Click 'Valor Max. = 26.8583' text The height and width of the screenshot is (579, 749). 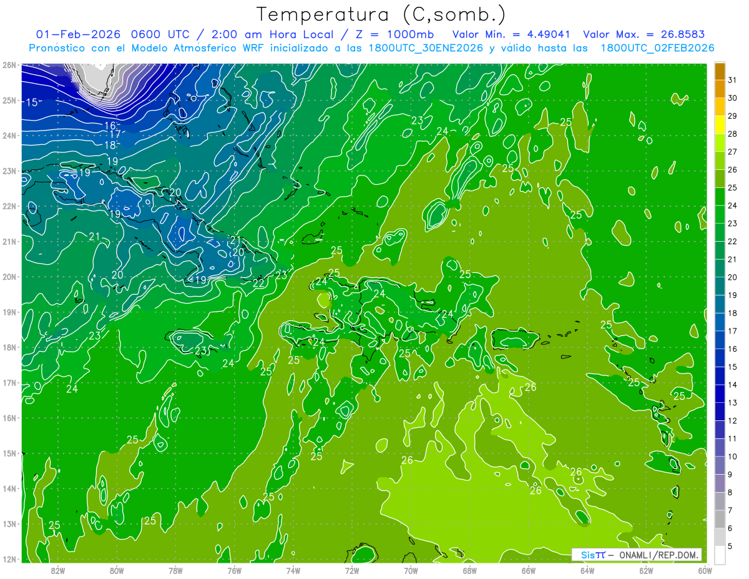pos(644,34)
